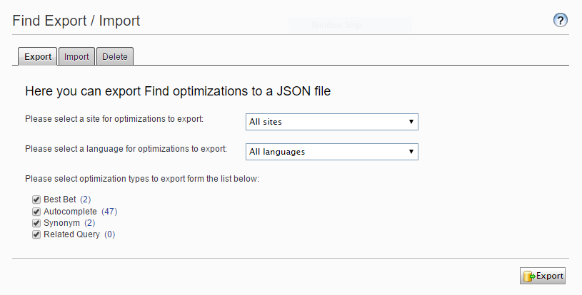Open the Export tab
The height and width of the screenshot is (295, 582).
tap(38, 57)
